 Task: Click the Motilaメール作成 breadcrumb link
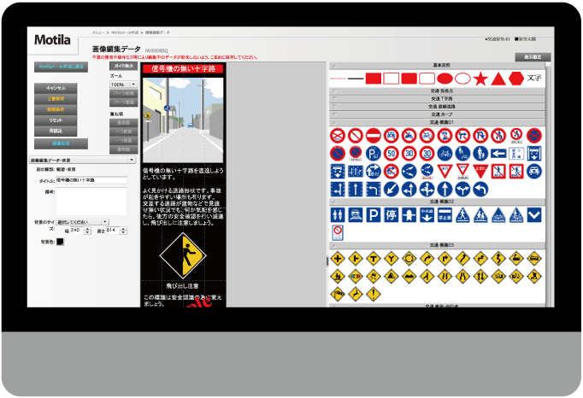coord(125,32)
